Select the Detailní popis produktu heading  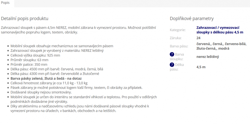[x=25, y=18]
